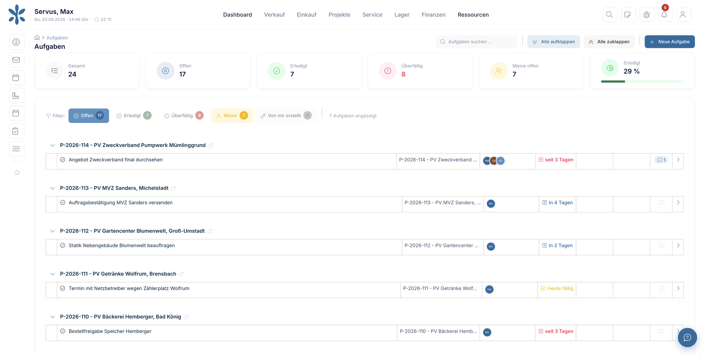The height and width of the screenshot is (356, 706).
Task: Collapse group P-2026-112 PV Gartencenter Blumenwelt
Action: pos(53,231)
